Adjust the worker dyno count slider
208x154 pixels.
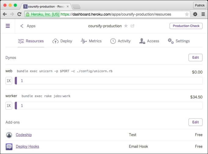[x=109, y=106]
